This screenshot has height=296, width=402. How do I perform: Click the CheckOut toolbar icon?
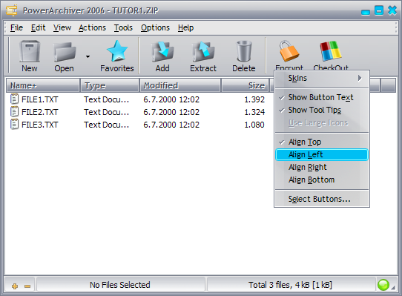tap(331, 51)
